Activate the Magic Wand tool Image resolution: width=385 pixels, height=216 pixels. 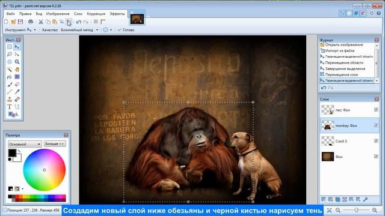pos(10,70)
